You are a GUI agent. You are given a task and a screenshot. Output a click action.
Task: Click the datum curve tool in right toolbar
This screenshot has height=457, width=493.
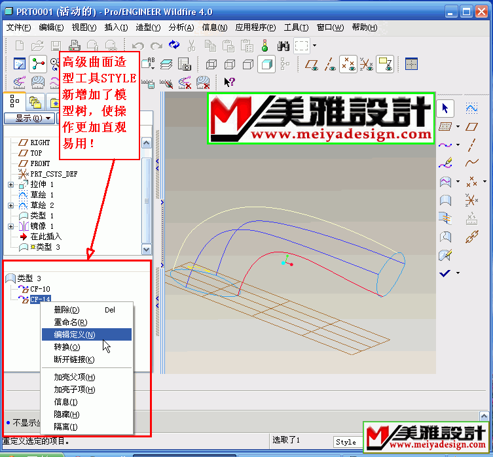coord(471,163)
